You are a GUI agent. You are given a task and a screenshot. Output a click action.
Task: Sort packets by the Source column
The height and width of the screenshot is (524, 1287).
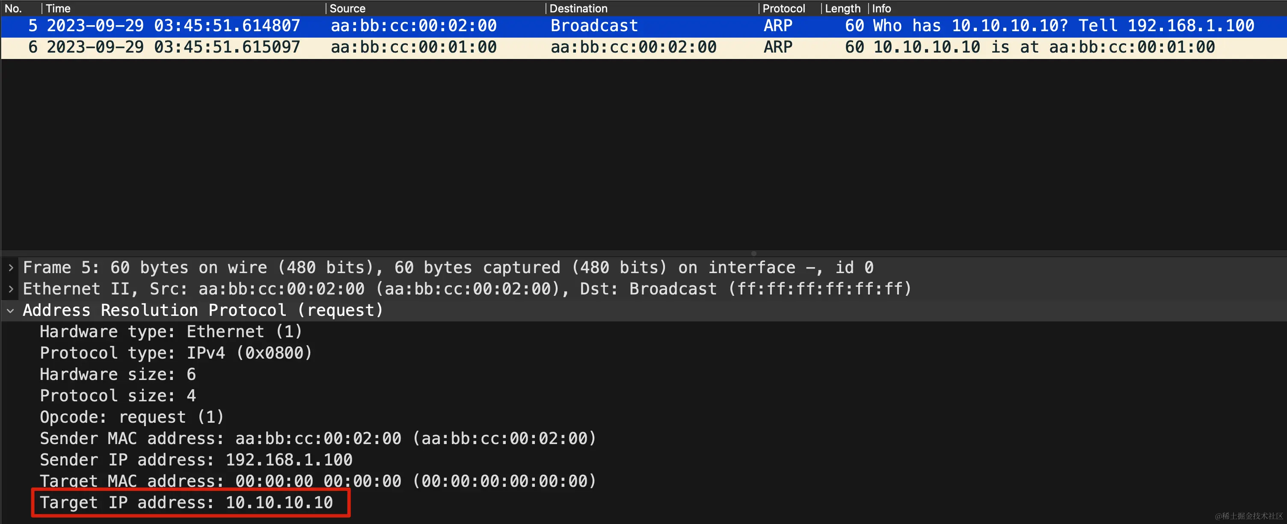click(x=348, y=8)
